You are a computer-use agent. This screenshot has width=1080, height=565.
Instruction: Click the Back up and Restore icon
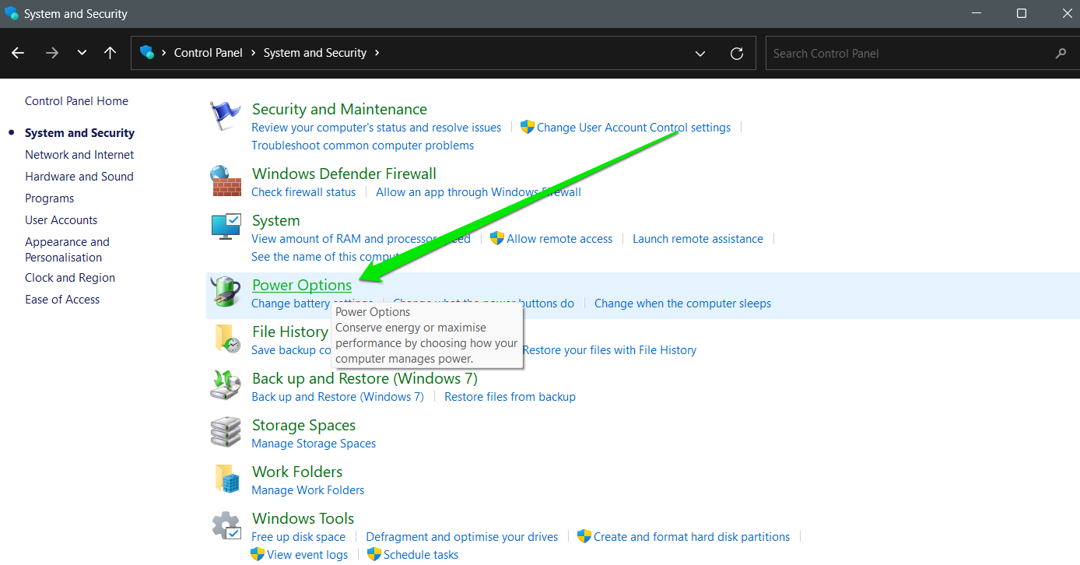pyautogui.click(x=226, y=386)
